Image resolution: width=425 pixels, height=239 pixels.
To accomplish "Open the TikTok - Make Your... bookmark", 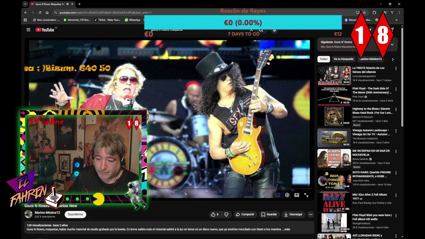I will coord(107,20).
